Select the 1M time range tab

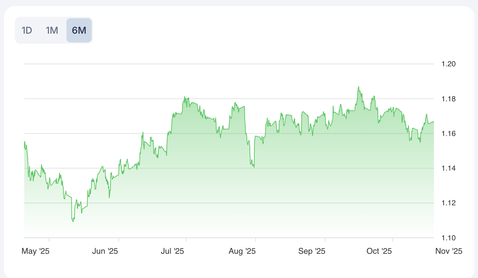coord(52,30)
